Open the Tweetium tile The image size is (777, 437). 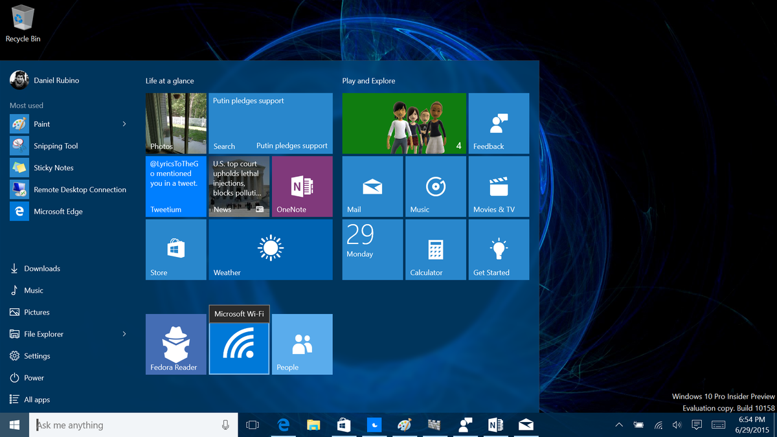pos(176,186)
